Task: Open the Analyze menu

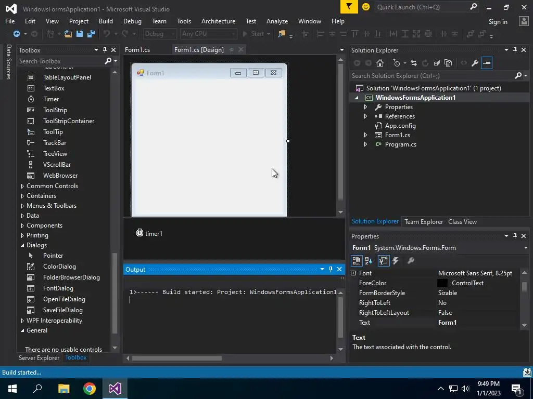Action: coord(277,21)
